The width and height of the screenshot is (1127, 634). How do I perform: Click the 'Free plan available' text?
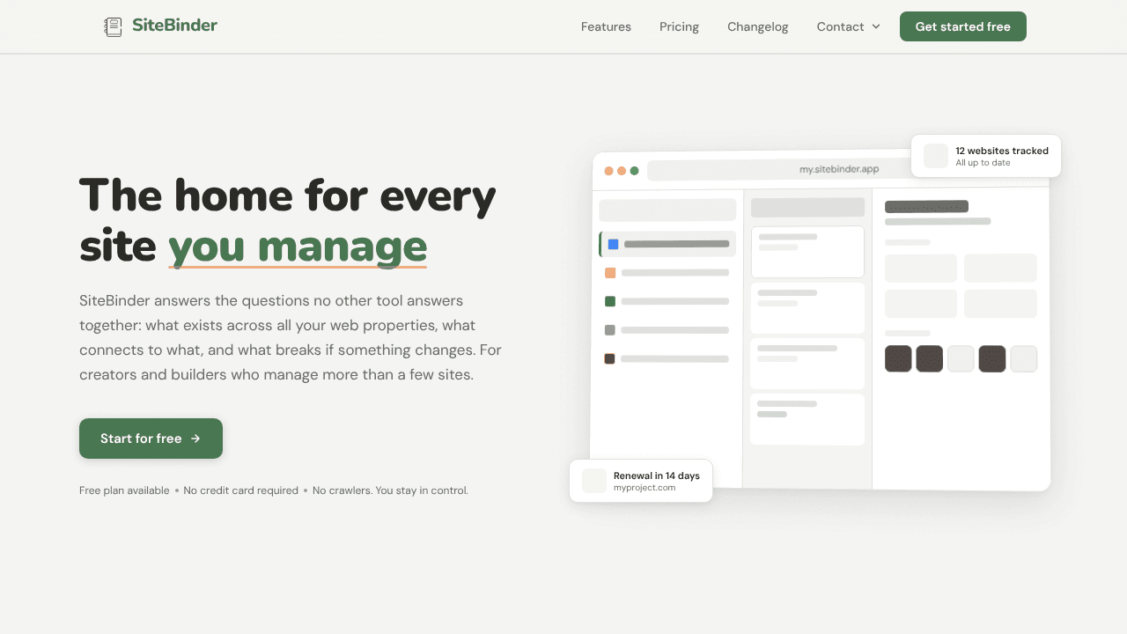pyautogui.click(x=124, y=490)
